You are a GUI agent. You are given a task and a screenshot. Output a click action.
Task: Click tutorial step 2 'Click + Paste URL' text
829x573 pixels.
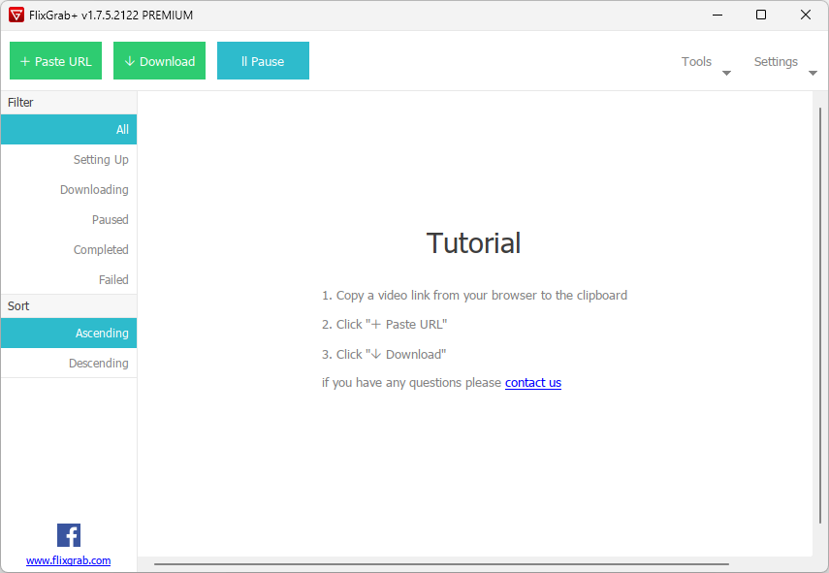[384, 325]
